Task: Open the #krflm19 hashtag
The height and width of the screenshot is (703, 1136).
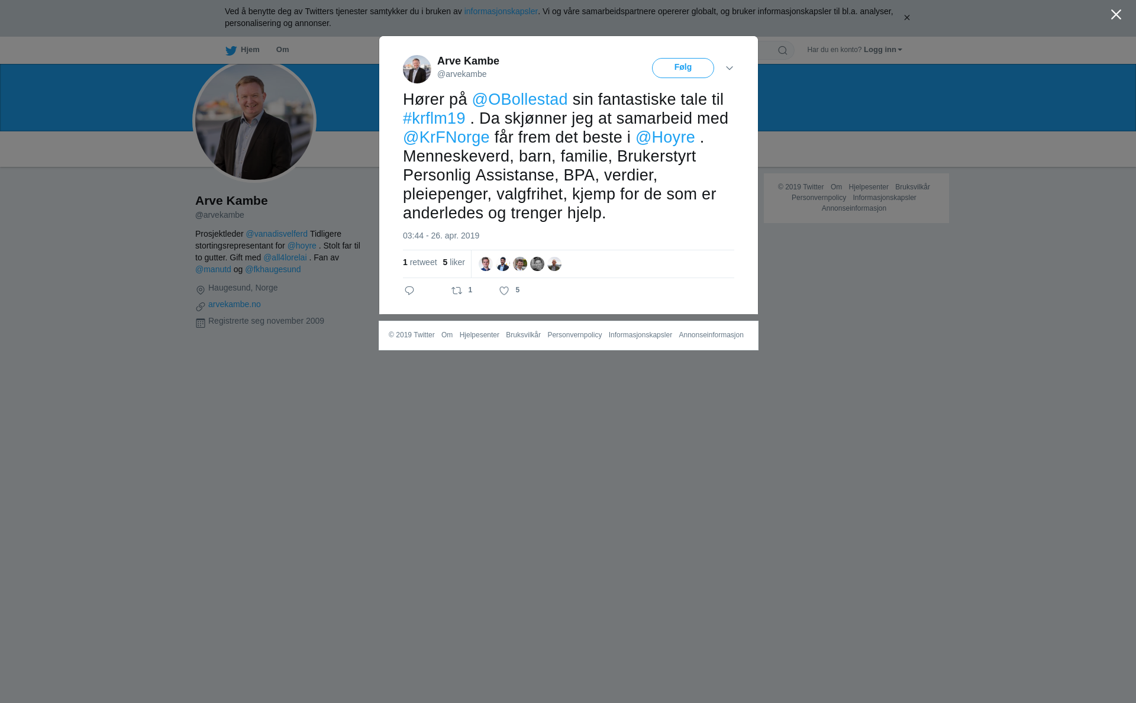Action: [434, 118]
